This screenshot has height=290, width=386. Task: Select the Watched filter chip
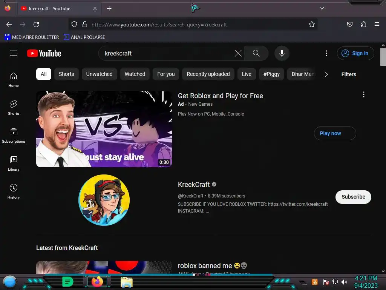click(135, 74)
